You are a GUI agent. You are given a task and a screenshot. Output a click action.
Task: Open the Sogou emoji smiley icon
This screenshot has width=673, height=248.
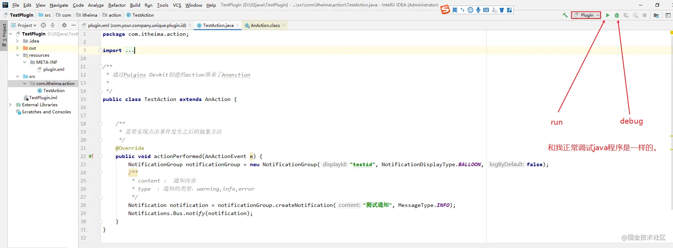coord(470,10)
